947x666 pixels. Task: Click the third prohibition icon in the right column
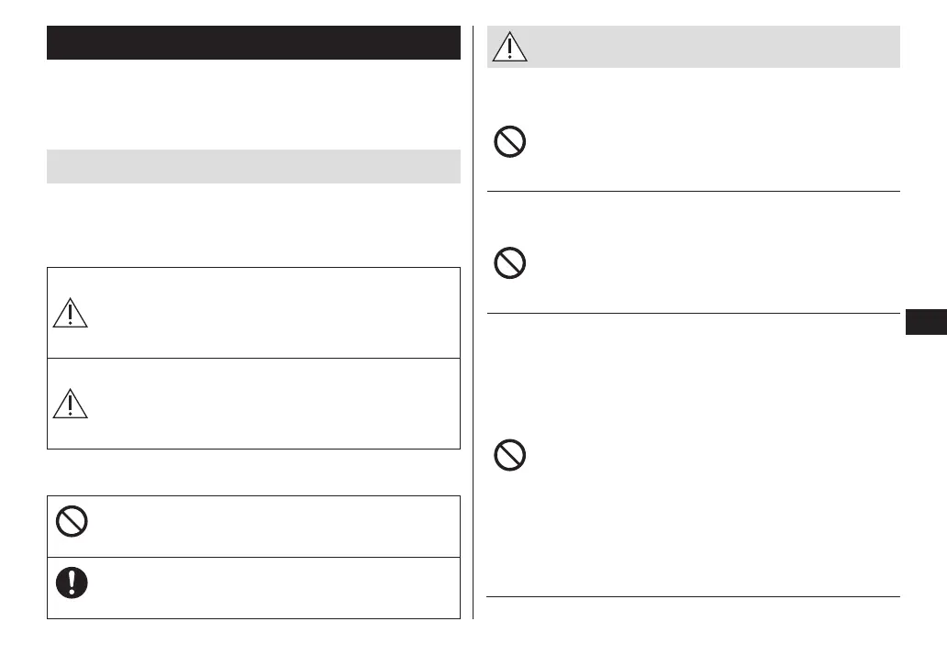pos(510,456)
